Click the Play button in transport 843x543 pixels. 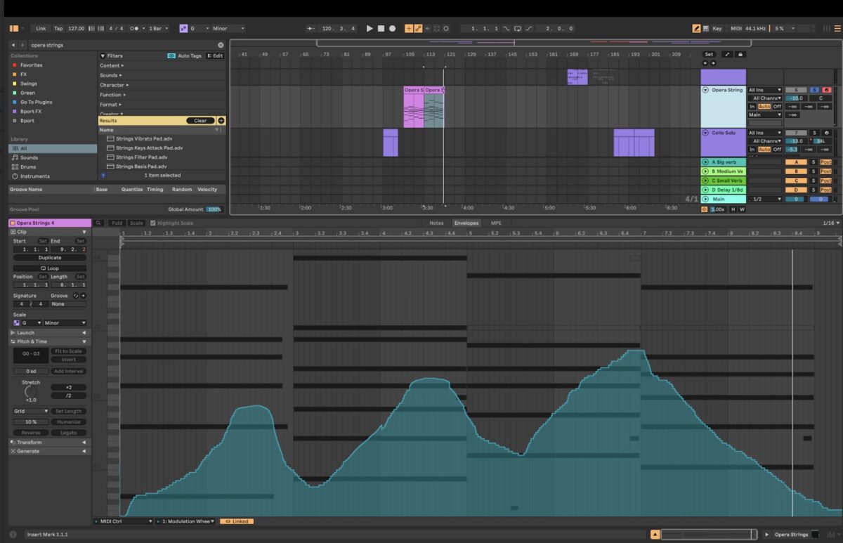pyautogui.click(x=370, y=29)
